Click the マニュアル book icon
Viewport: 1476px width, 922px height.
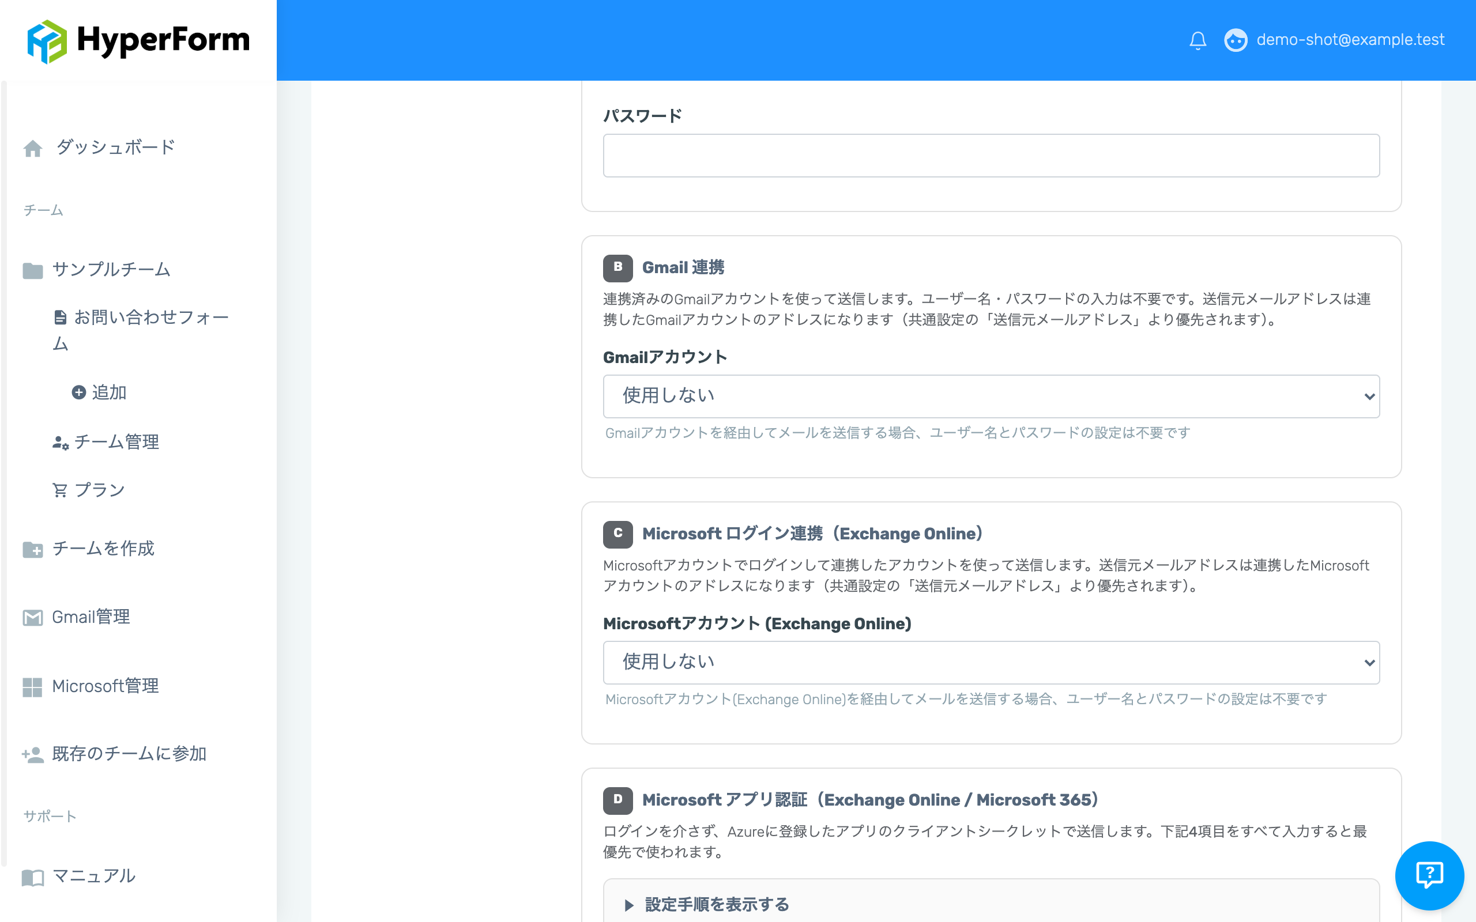33,878
